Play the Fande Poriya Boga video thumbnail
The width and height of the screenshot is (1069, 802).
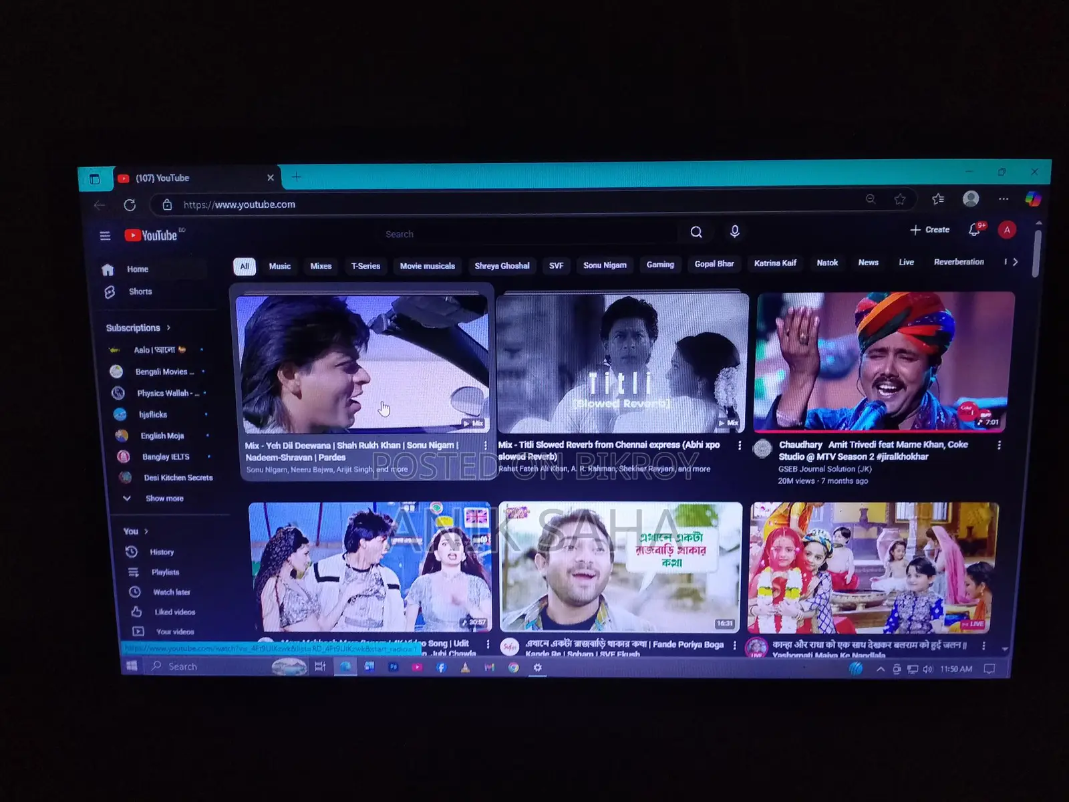pos(621,567)
